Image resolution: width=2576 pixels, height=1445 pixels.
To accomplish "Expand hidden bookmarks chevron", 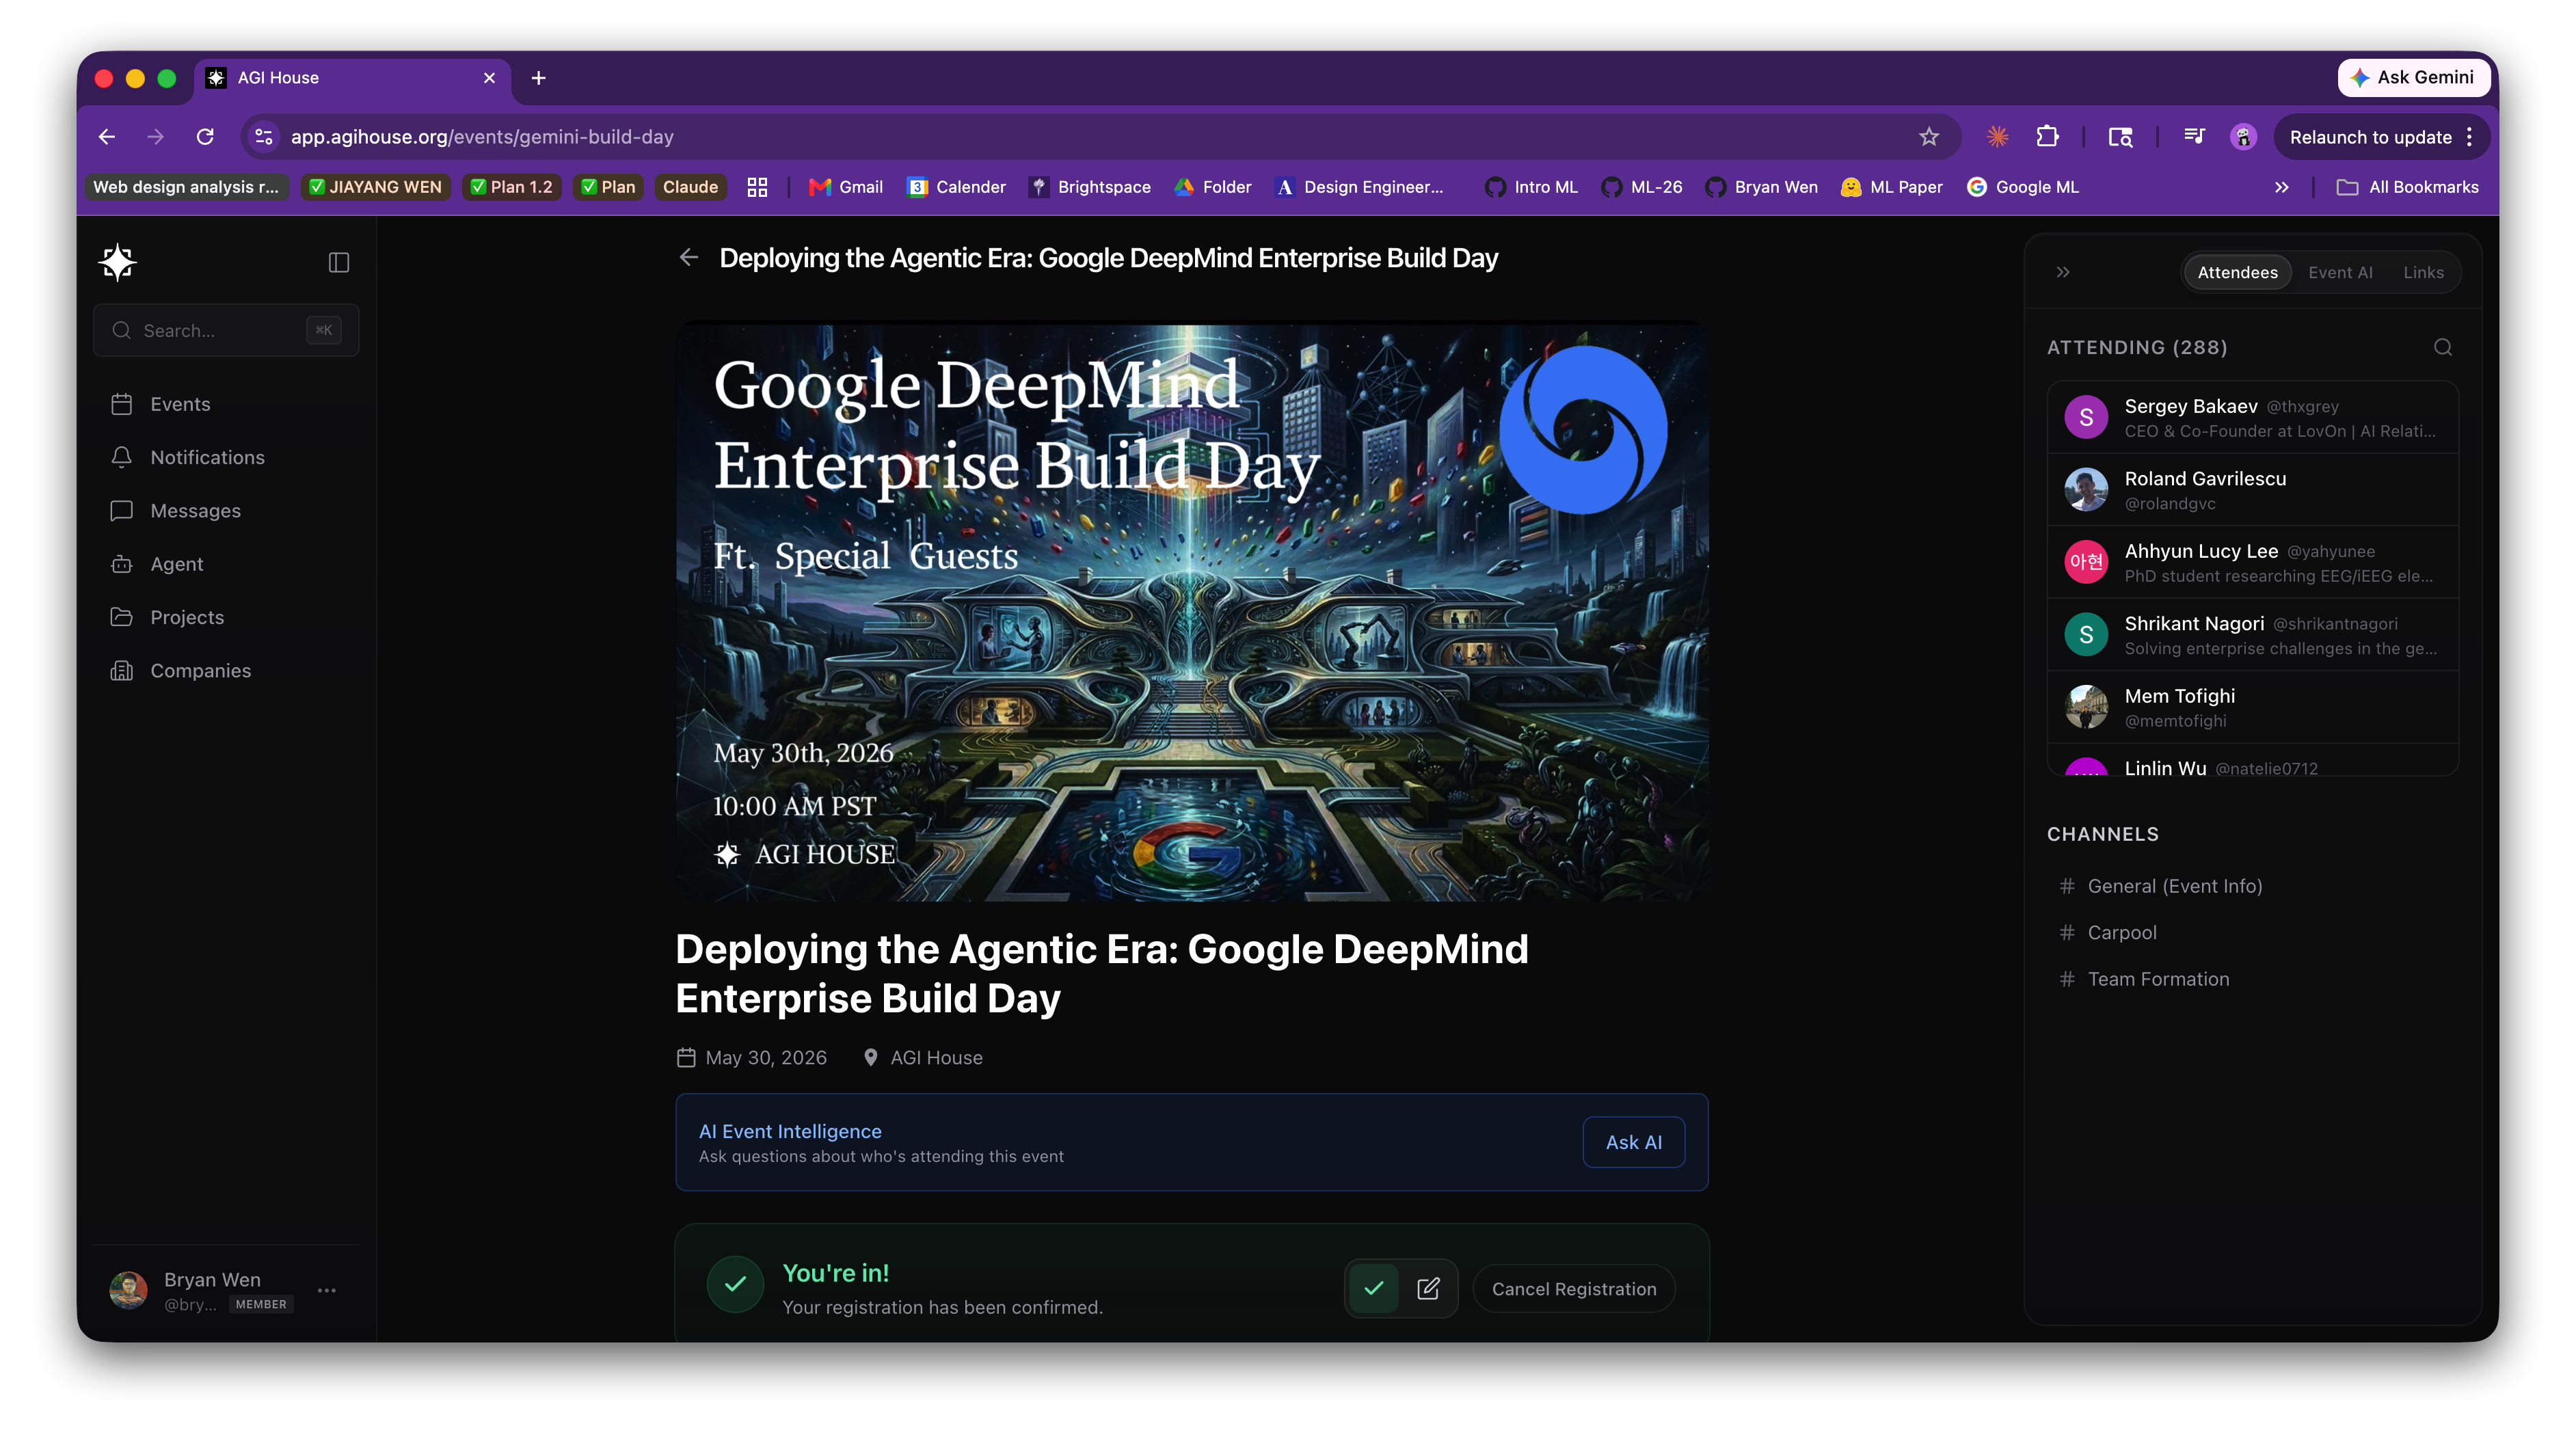I will point(2281,187).
